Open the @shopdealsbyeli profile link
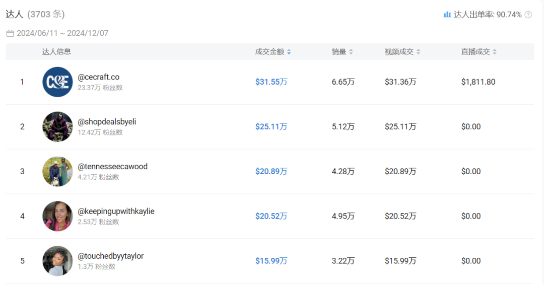544x284 pixels. (x=107, y=122)
